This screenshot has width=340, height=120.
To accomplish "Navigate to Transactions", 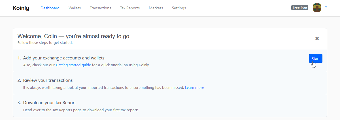I will click(x=100, y=8).
